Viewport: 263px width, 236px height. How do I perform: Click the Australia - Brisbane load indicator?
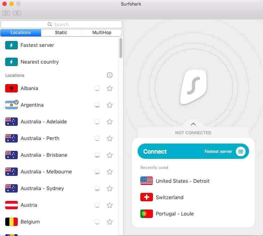point(97,155)
